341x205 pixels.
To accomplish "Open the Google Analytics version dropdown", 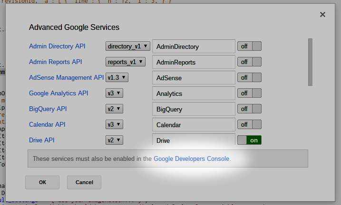I will click(x=115, y=93).
